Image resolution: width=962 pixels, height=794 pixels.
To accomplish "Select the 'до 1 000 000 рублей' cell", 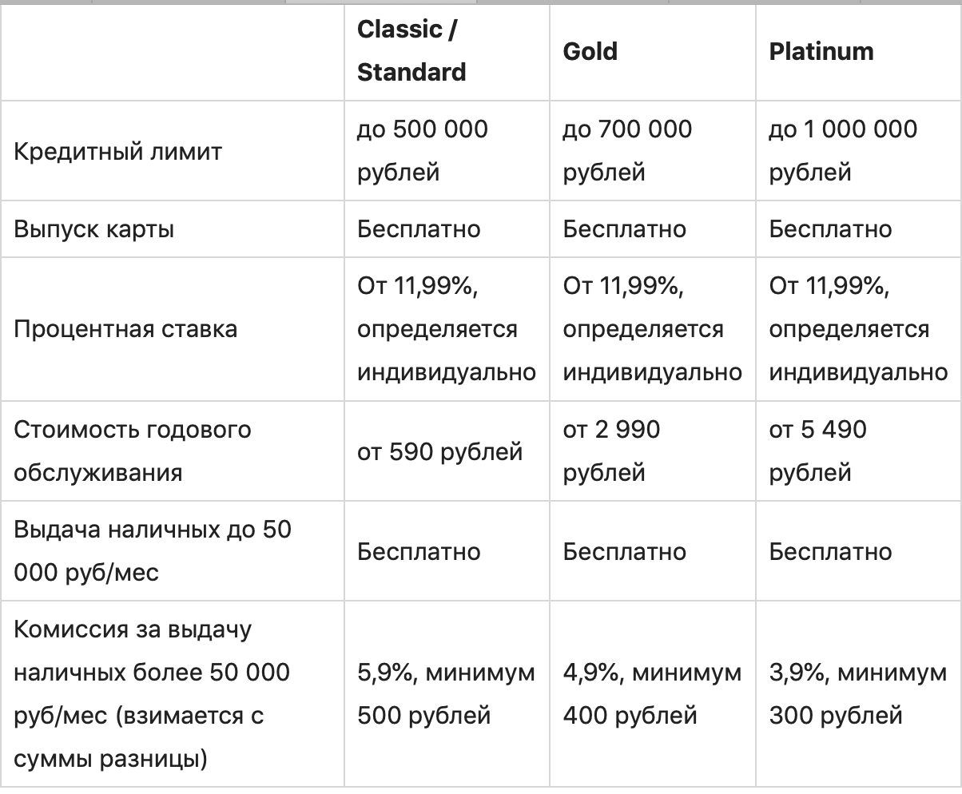I will click(843, 151).
